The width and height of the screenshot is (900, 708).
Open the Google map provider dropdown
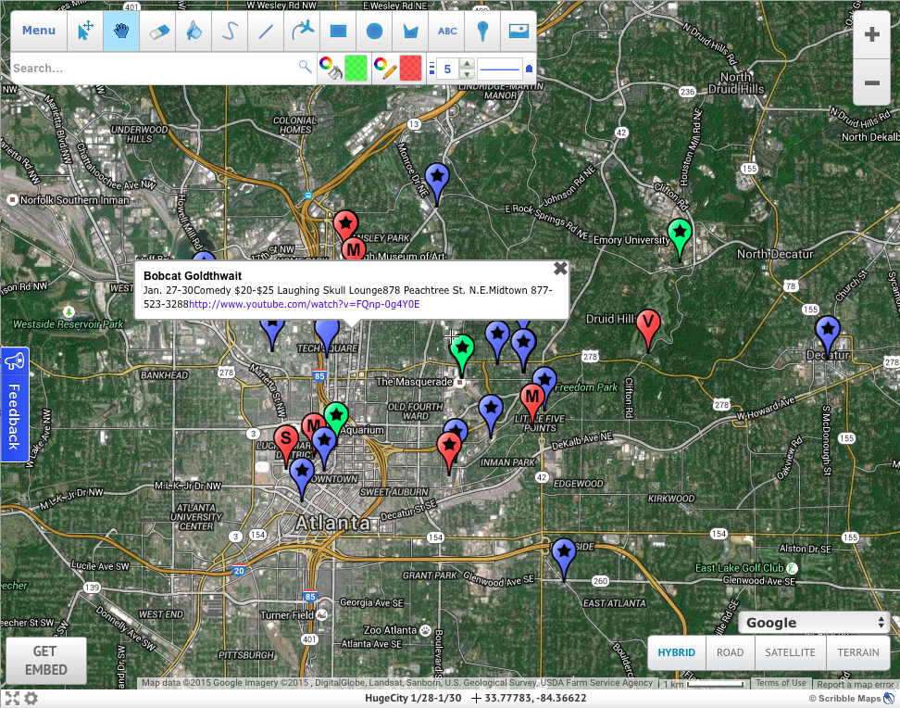point(814,623)
